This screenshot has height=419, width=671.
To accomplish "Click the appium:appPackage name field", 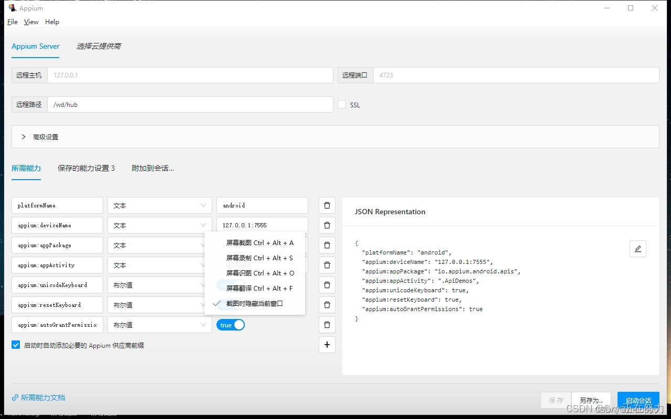I will pos(58,245).
